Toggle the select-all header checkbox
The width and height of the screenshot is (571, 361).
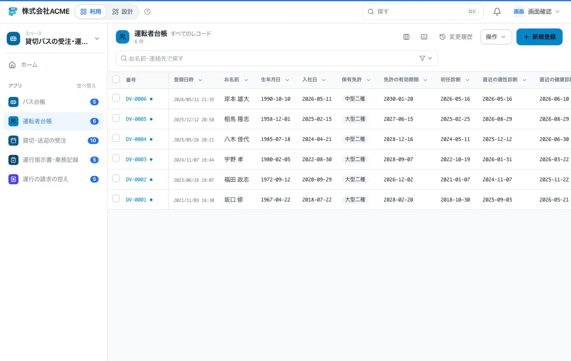[116, 79]
